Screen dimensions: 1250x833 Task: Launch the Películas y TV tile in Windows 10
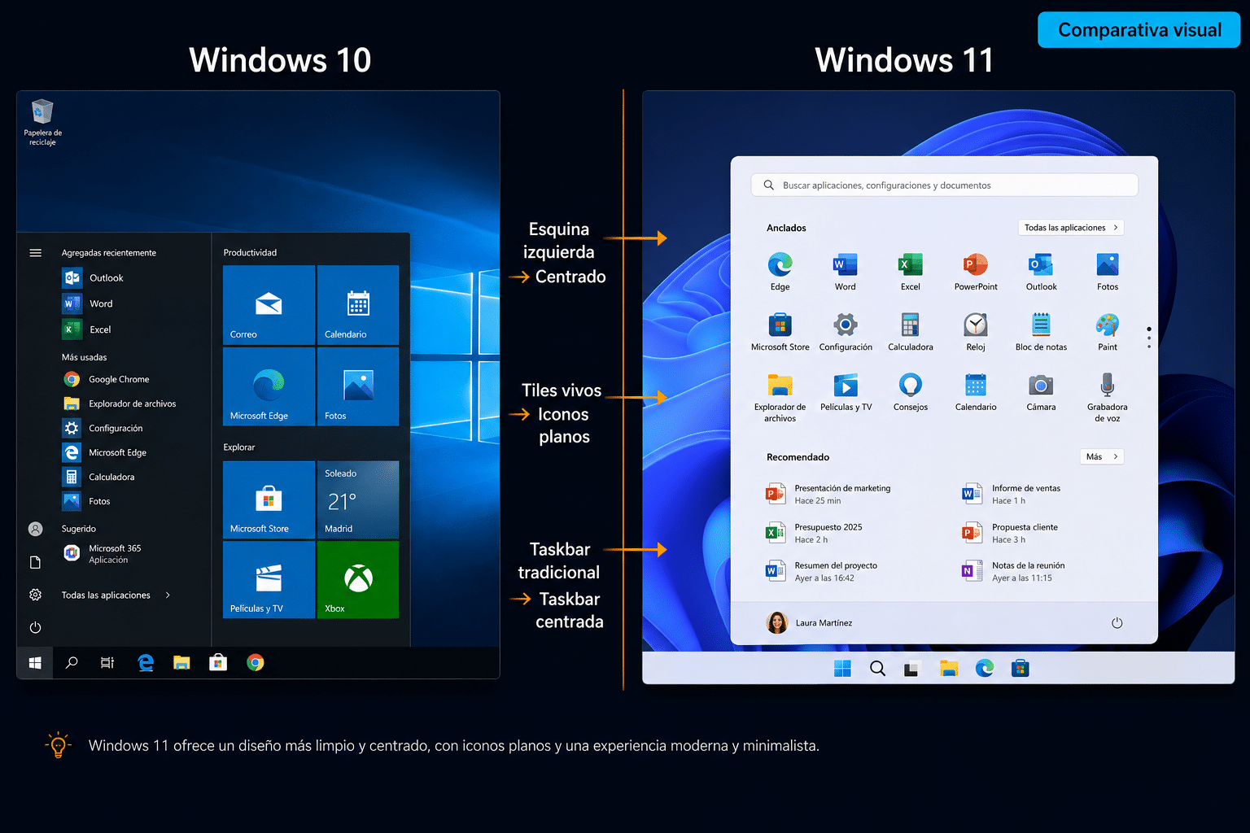269,579
